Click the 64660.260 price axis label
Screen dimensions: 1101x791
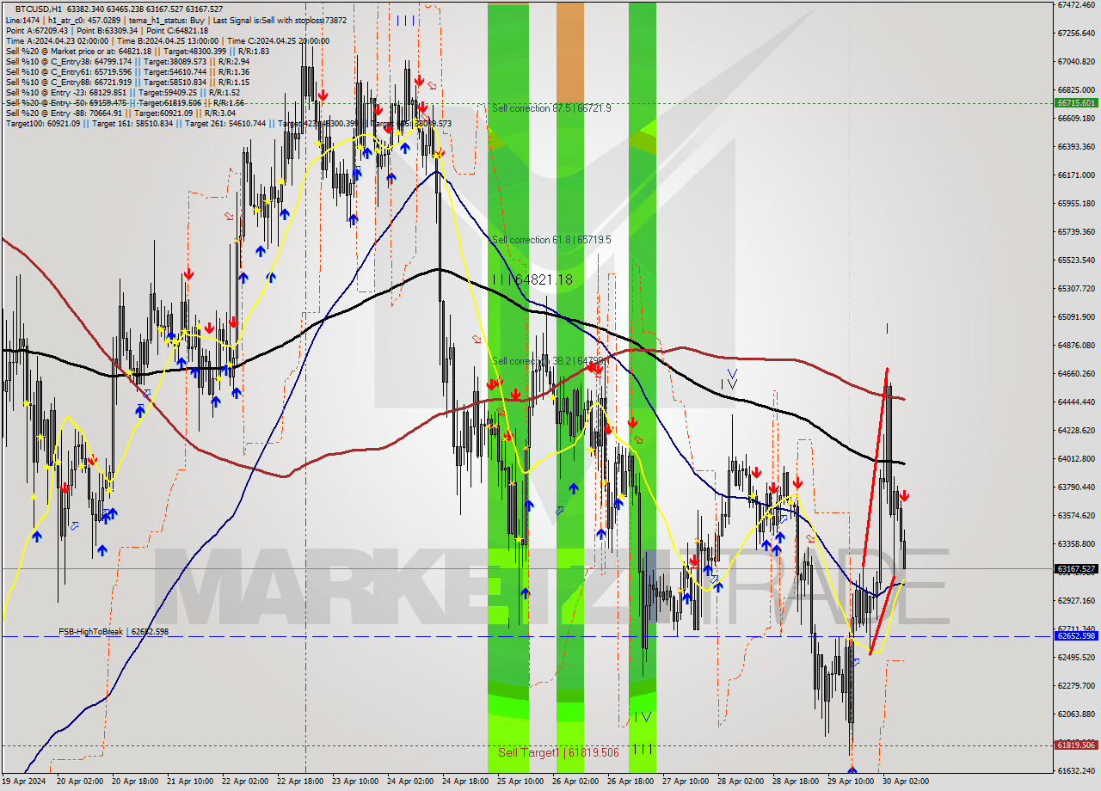click(x=1076, y=373)
